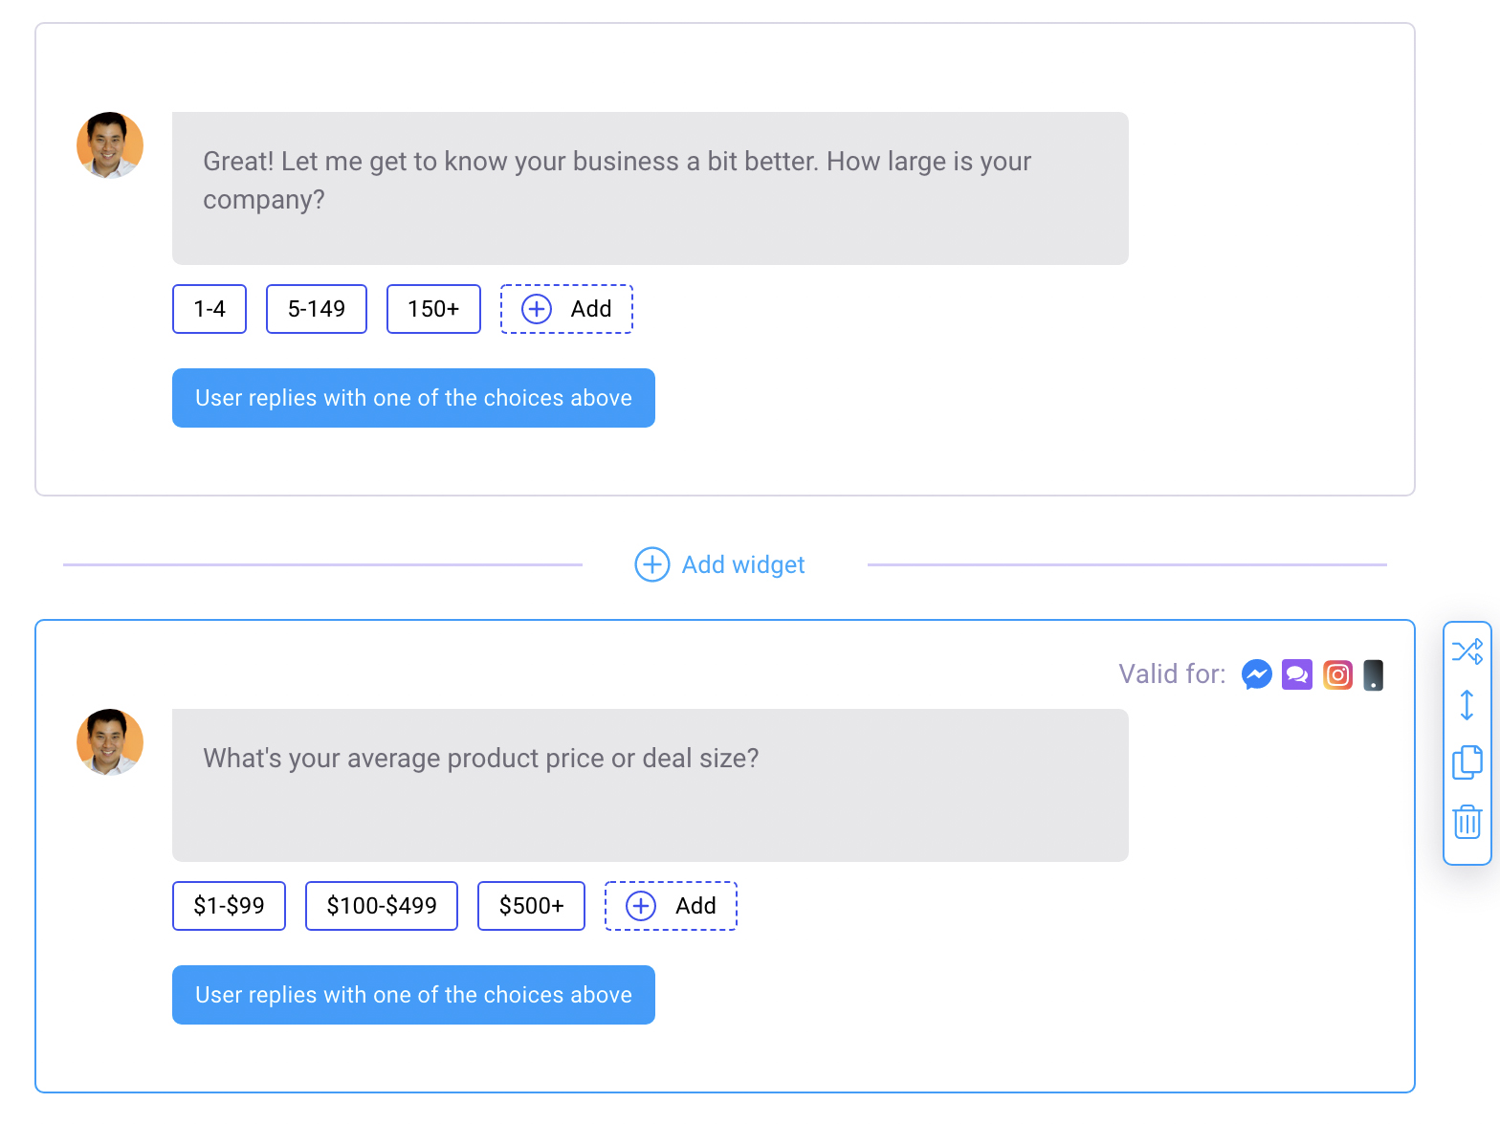The height and width of the screenshot is (1125, 1500).
Task: Select the 5-149 company size choice
Action: click(x=316, y=309)
